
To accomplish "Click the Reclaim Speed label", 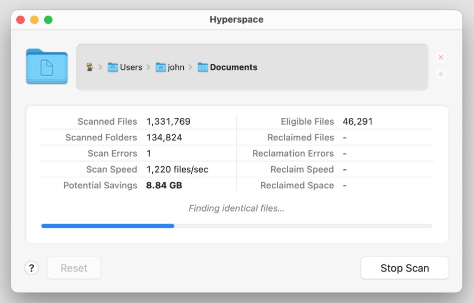I will click(302, 169).
